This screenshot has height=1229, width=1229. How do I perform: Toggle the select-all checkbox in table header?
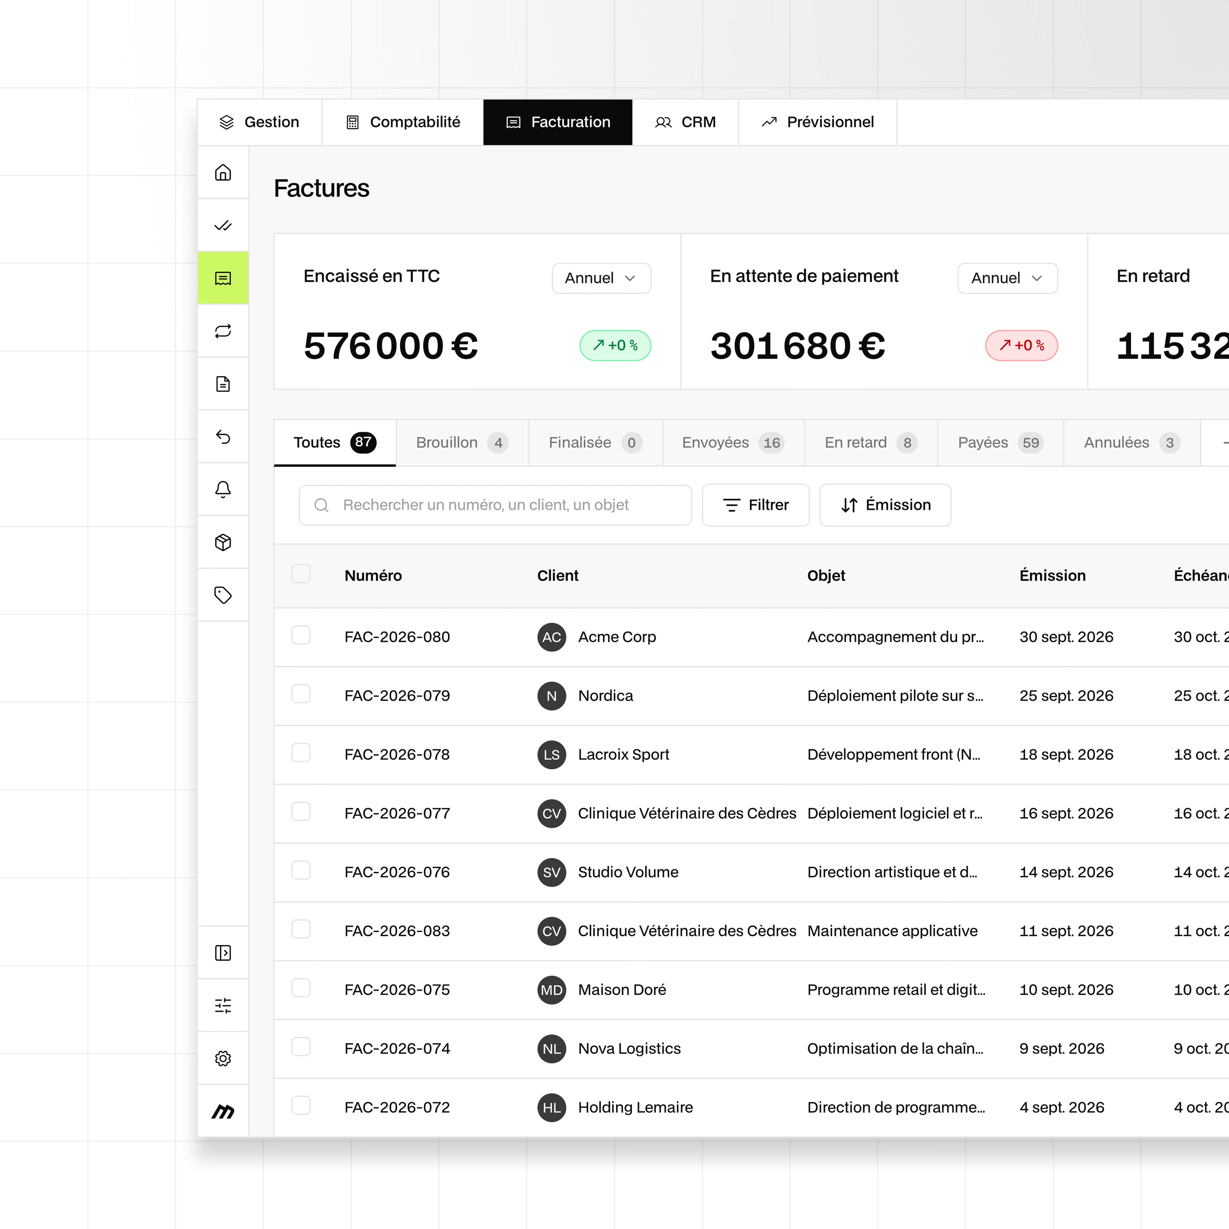tap(301, 573)
